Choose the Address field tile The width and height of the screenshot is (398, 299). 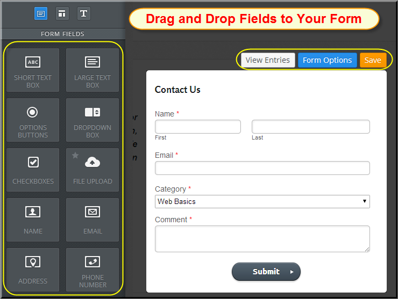coord(33,270)
